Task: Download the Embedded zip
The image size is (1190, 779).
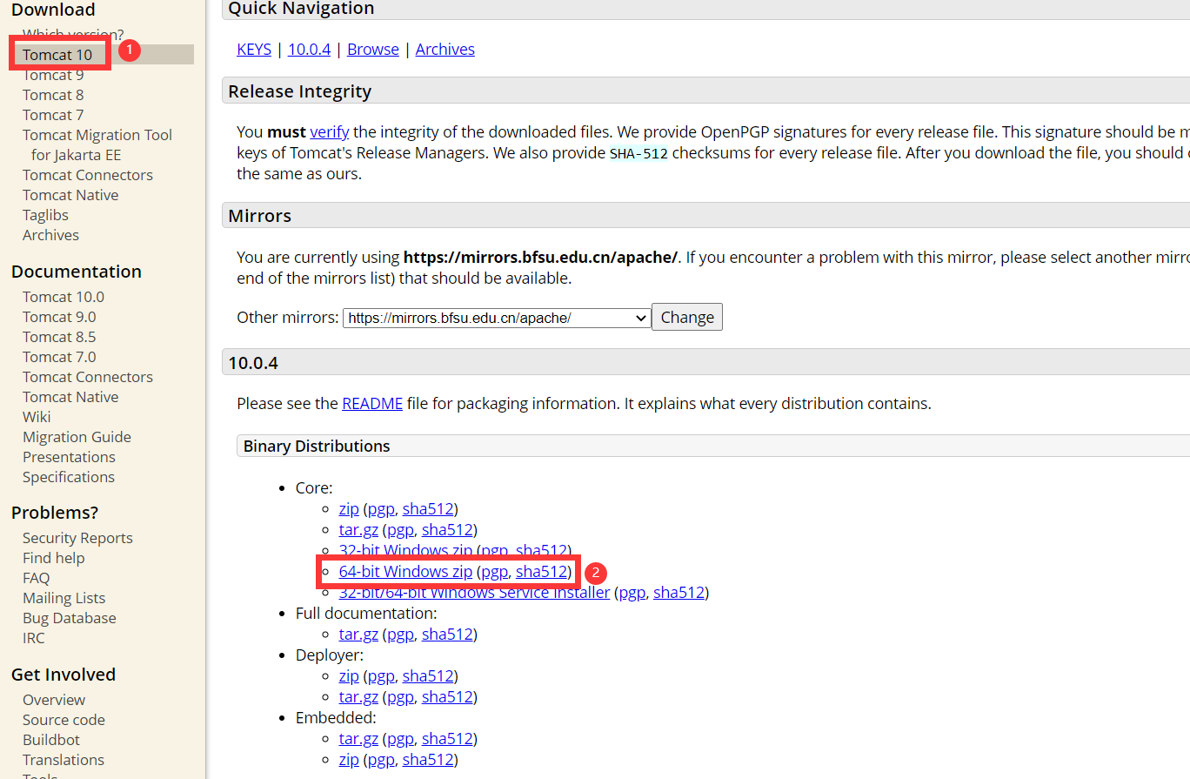Action: point(349,760)
